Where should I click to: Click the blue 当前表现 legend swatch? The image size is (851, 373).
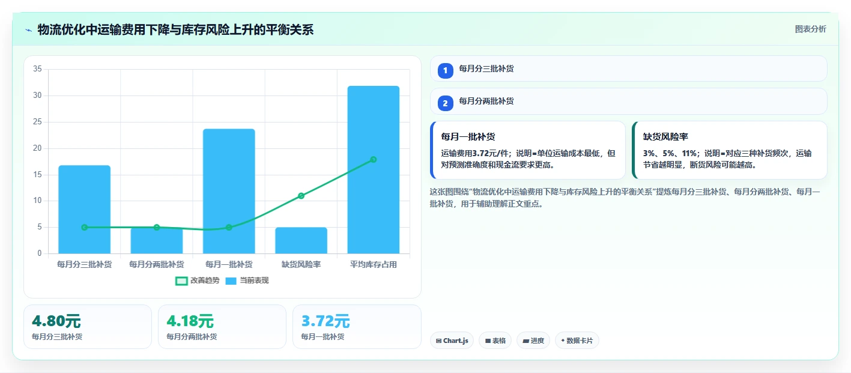point(231,281)
